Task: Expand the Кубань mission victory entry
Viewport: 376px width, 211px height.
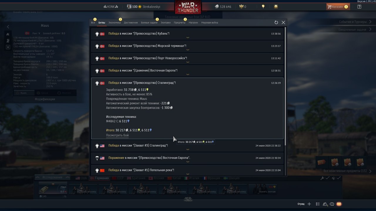Action: tap(187, 34)
